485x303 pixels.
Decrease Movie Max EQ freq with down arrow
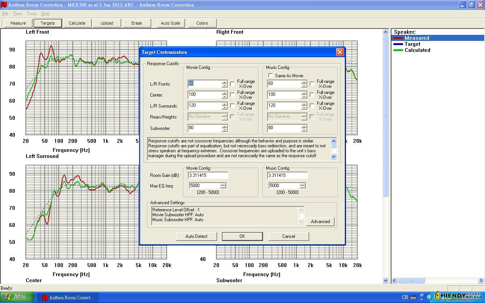click(223, 187)
